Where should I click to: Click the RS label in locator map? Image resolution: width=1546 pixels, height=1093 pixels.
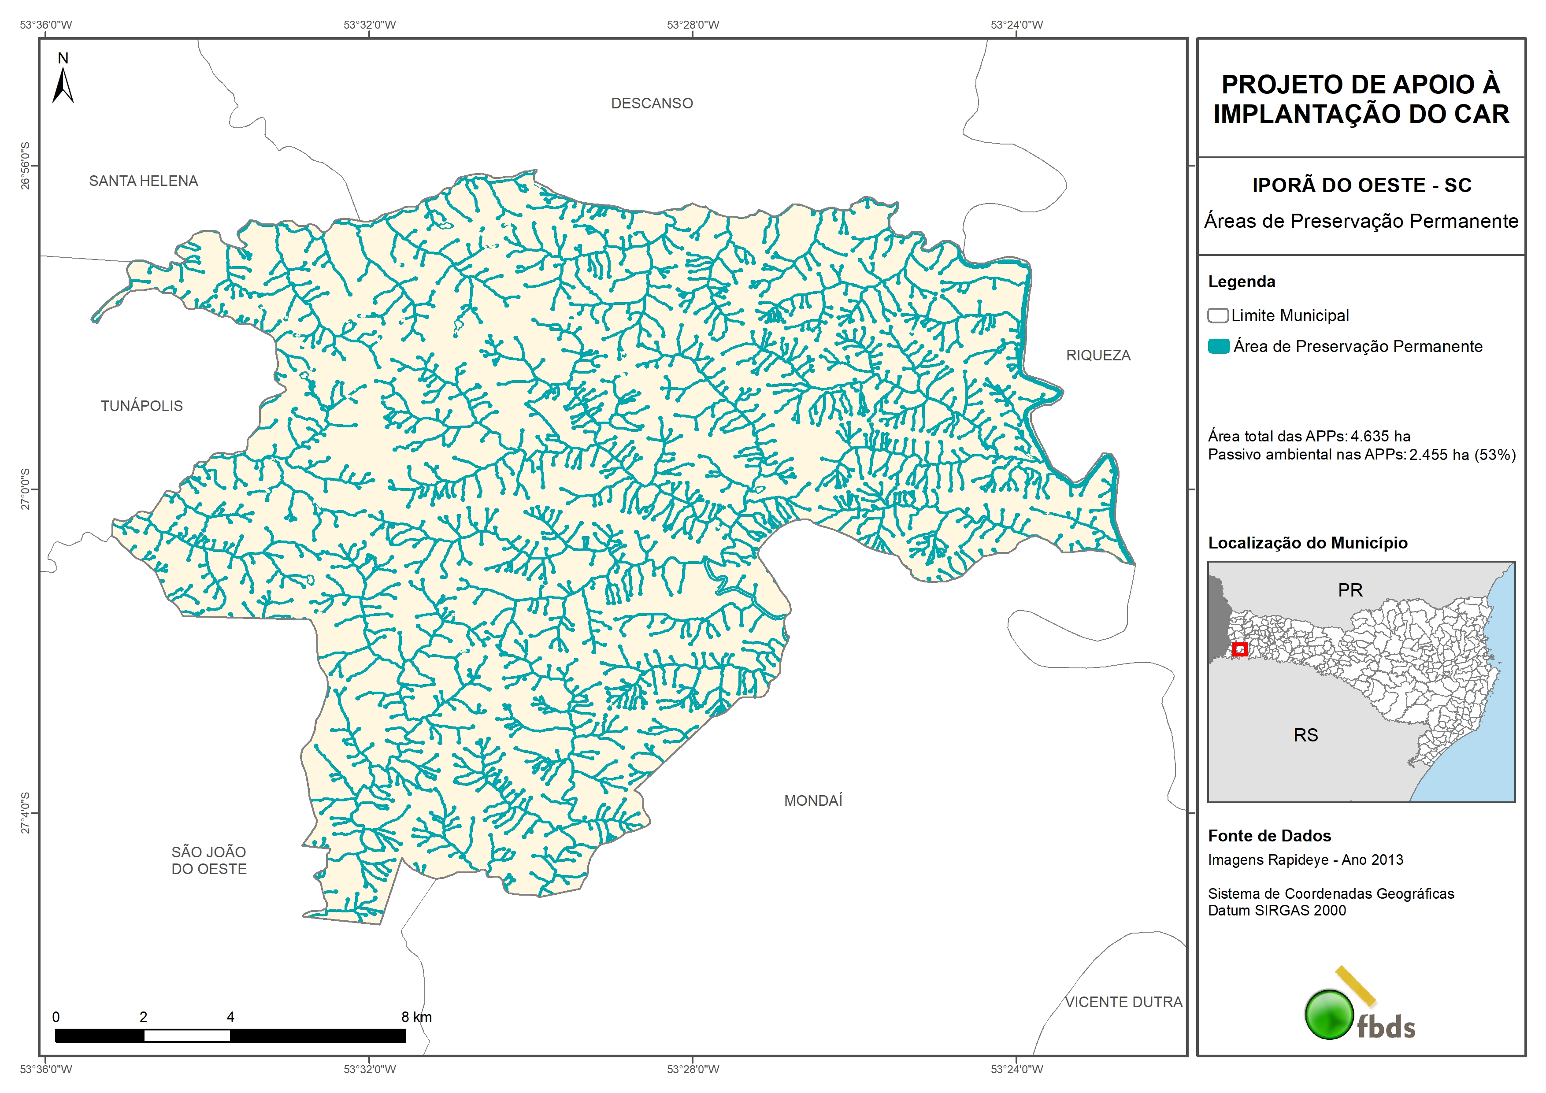tap(1305, 735)
